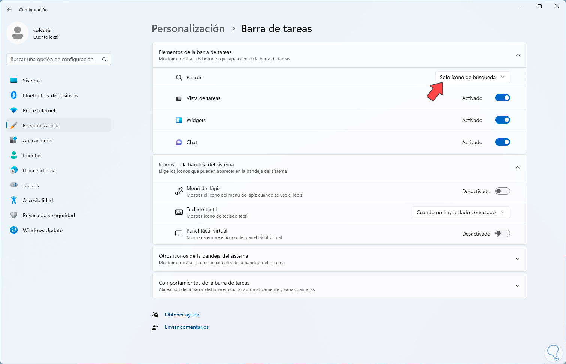
Task: Click the solvetic user avatar
Action: (18, 33)
